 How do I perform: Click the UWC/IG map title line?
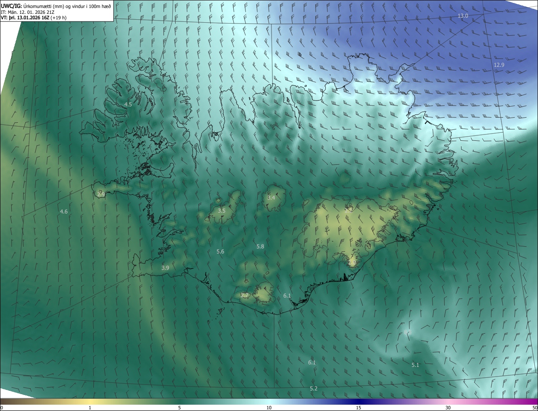point(56,5)
